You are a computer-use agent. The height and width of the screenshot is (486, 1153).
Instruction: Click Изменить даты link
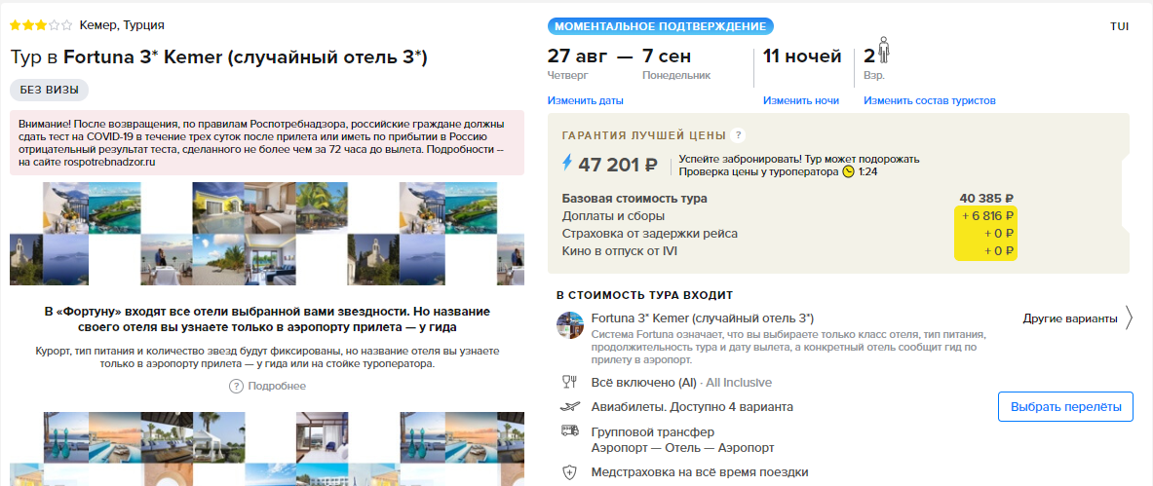coord(586,100)
